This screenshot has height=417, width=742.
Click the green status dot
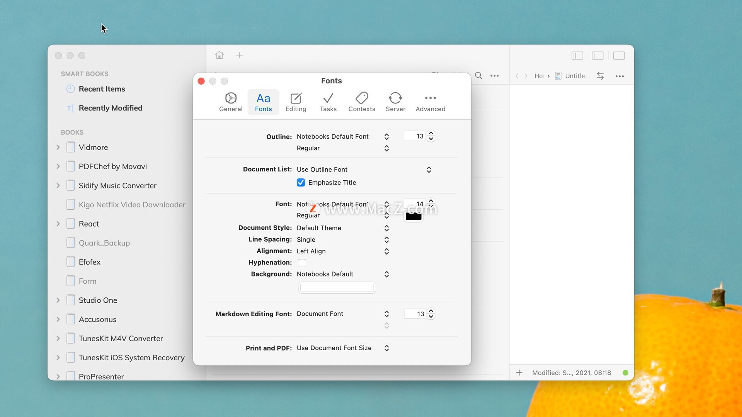point(626,373)
